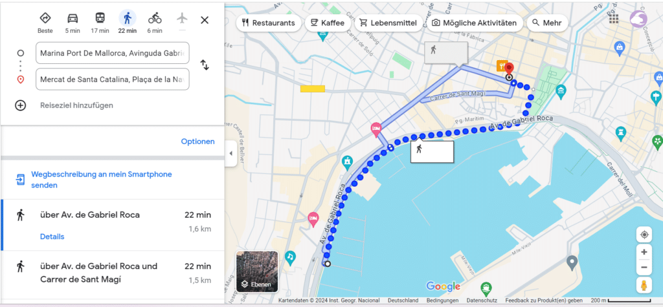
Task: Filter map by Restaurants chip
Action: click(269, 23)
